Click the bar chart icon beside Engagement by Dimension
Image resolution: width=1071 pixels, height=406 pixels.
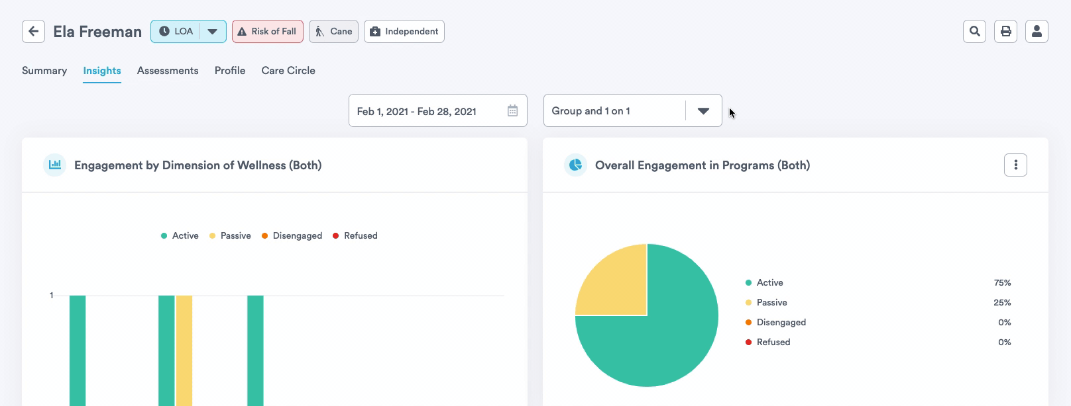(x=55, y=165)
